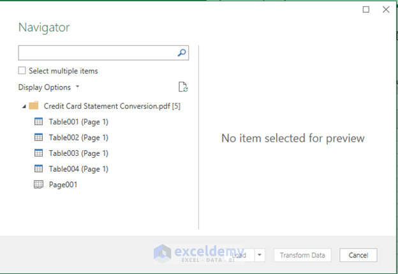Image resolution: width=398 pixels, height=274 pixels.
Task: Select Table001 (Page 1) item
Action: 78,121
